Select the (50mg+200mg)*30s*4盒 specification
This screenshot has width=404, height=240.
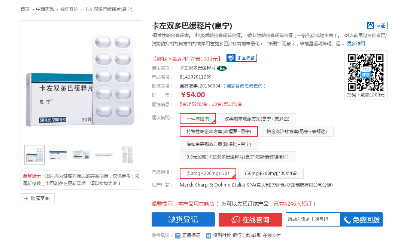coord(271,173)
